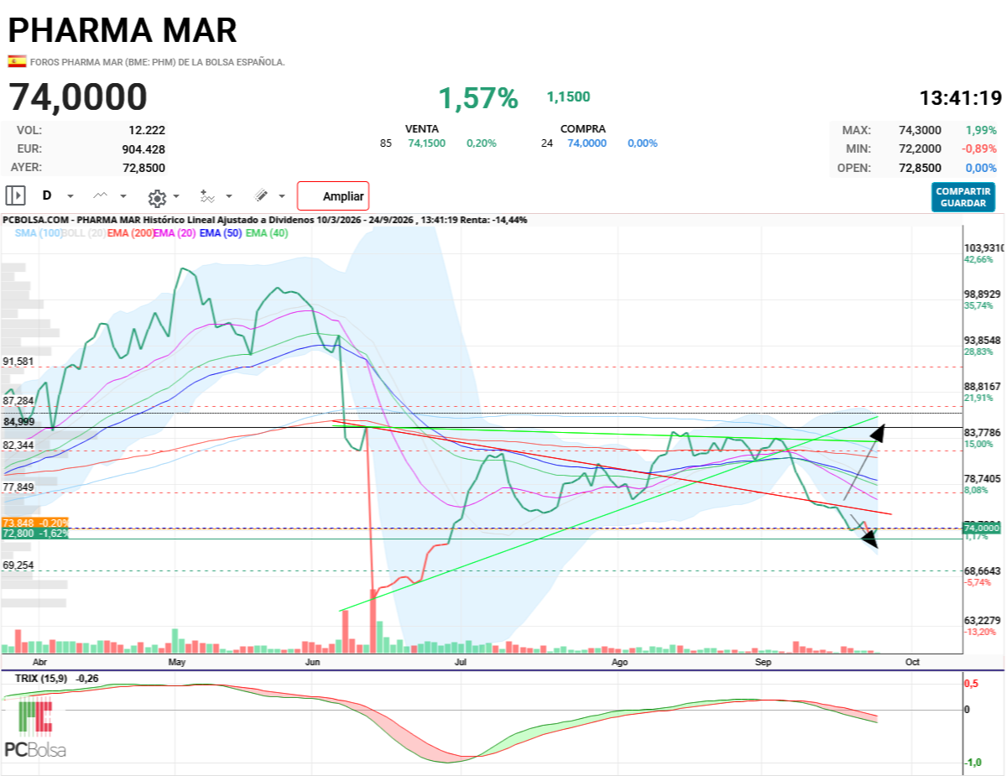Click the 74,0000 current price
This screenshot has height=776, width=1007.
(x=78, y=97)
